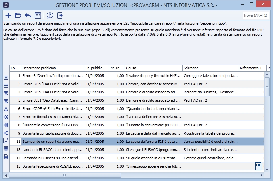Select row 'Errore CRPE n° 544'
Screen dimensions: 273x181
point(137,109)
